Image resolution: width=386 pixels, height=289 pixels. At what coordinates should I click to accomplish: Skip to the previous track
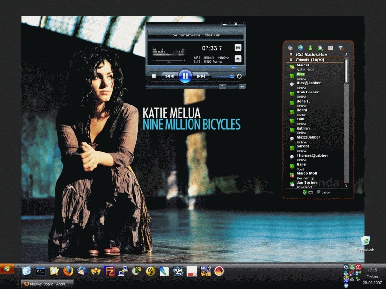(169, 76)
